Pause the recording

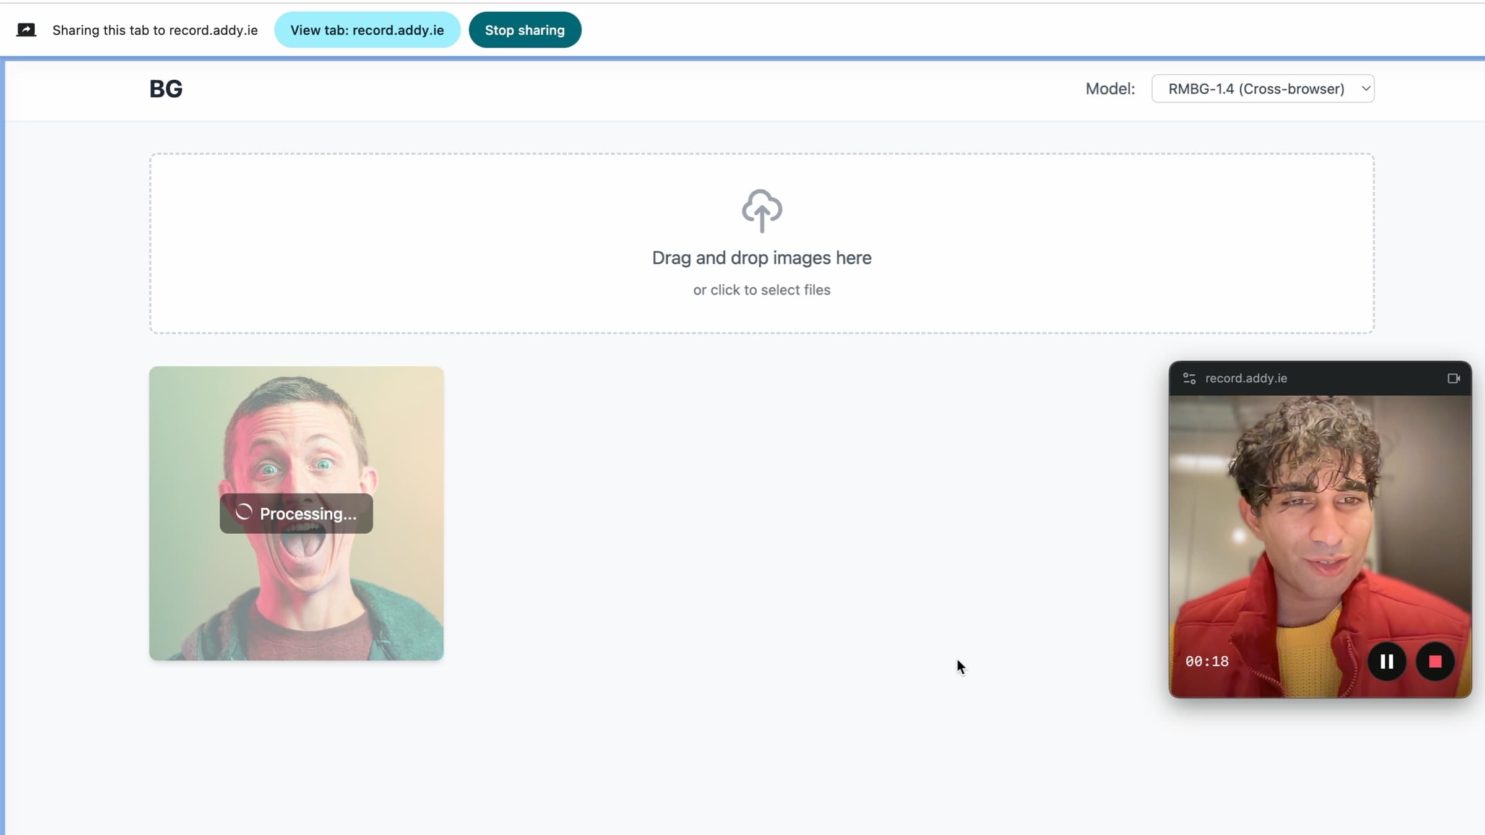[1387, 662]
